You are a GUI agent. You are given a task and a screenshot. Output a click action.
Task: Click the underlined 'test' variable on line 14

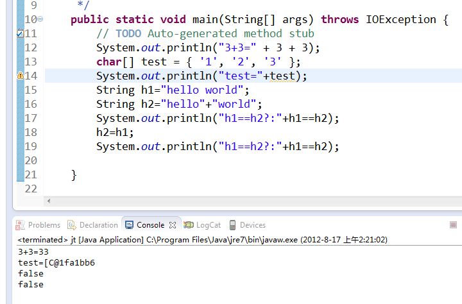(x=282, y=76)
